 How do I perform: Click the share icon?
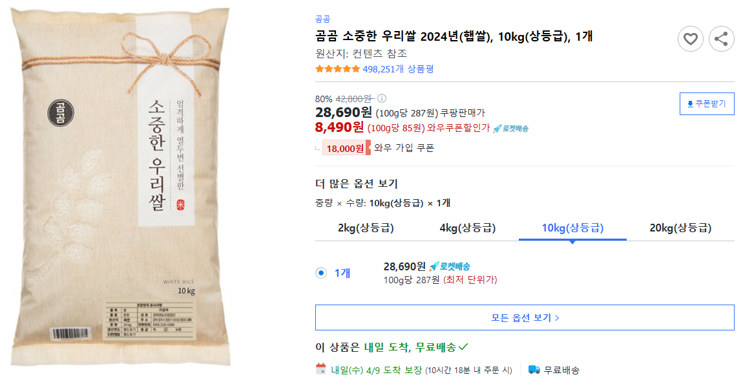[x=722, y=39]
